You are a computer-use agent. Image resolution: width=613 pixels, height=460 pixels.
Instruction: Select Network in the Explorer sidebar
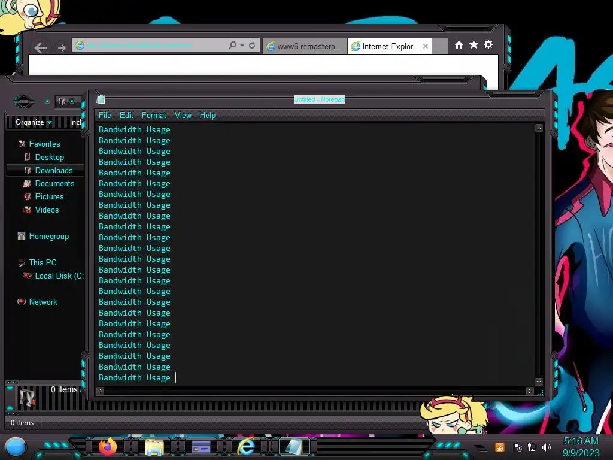[43, 302]
